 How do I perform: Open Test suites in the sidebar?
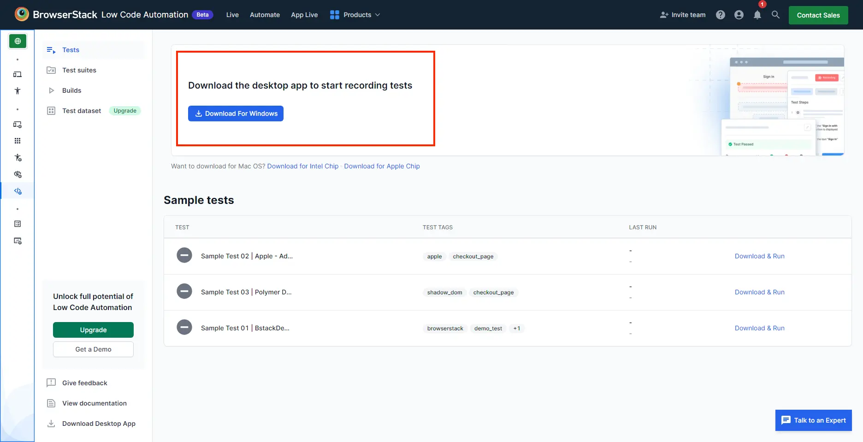(79, 70)
